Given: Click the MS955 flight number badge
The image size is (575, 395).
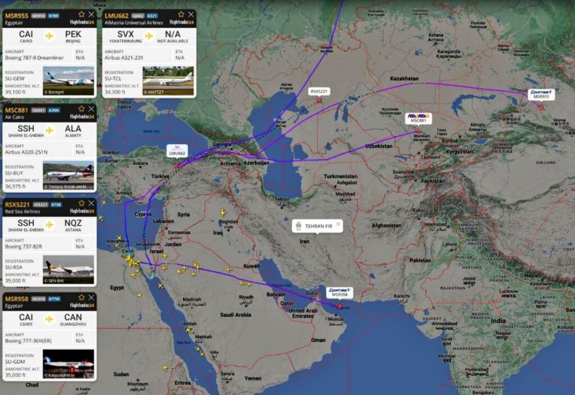Looking at the screenshot, I should [x=39, y=16].
